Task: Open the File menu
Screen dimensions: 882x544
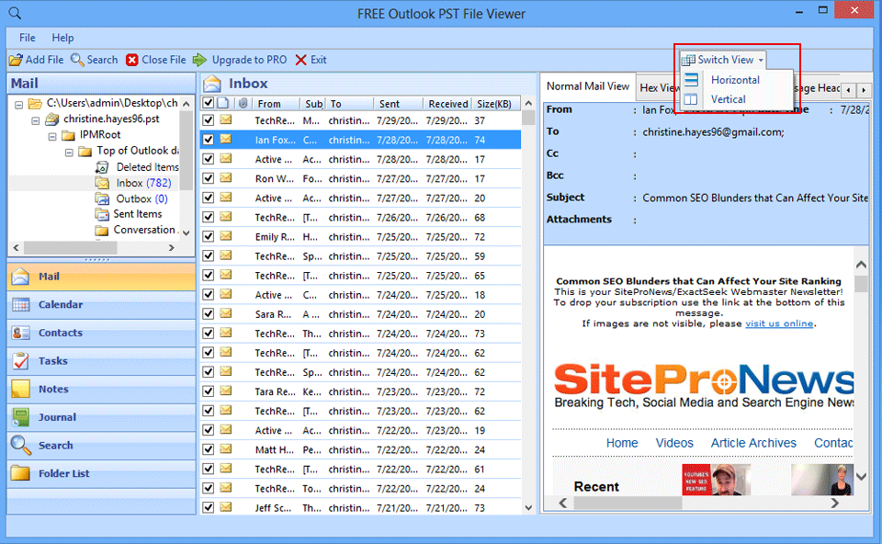Action: 27,38
